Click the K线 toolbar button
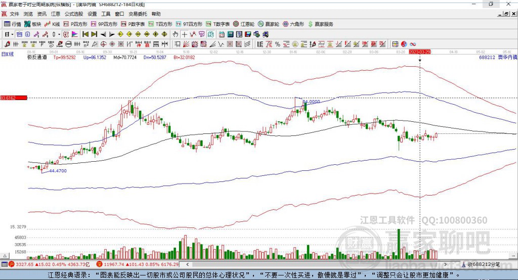Screen dimensions: 518x280 click(x=52, y=24)
